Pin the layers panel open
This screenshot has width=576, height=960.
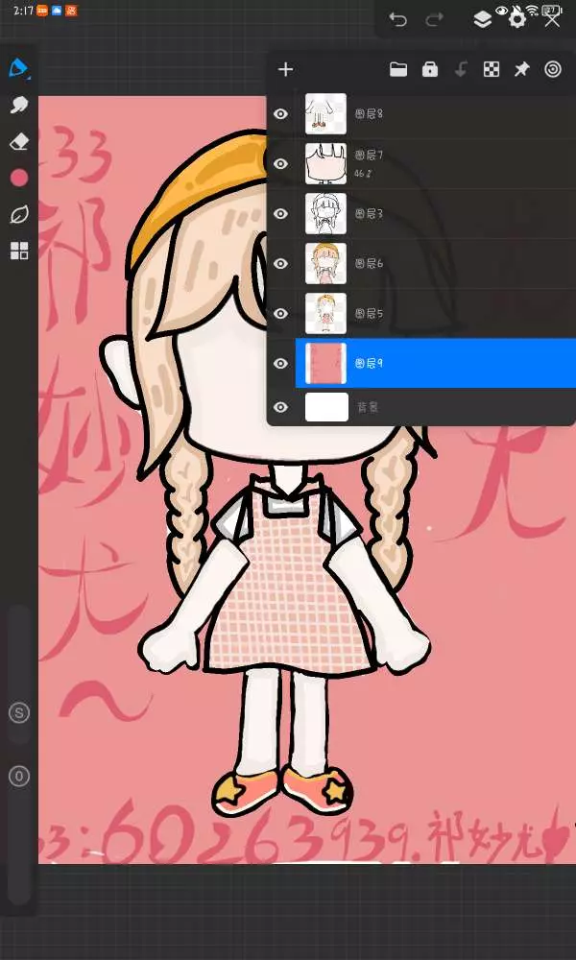pos(521,69)
